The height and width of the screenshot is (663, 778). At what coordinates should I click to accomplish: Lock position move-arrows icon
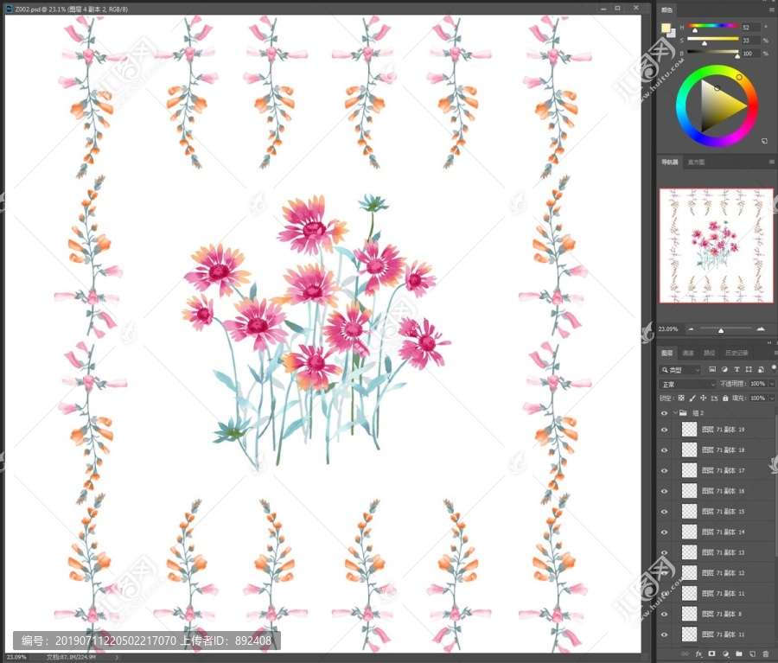pos(703,398)
